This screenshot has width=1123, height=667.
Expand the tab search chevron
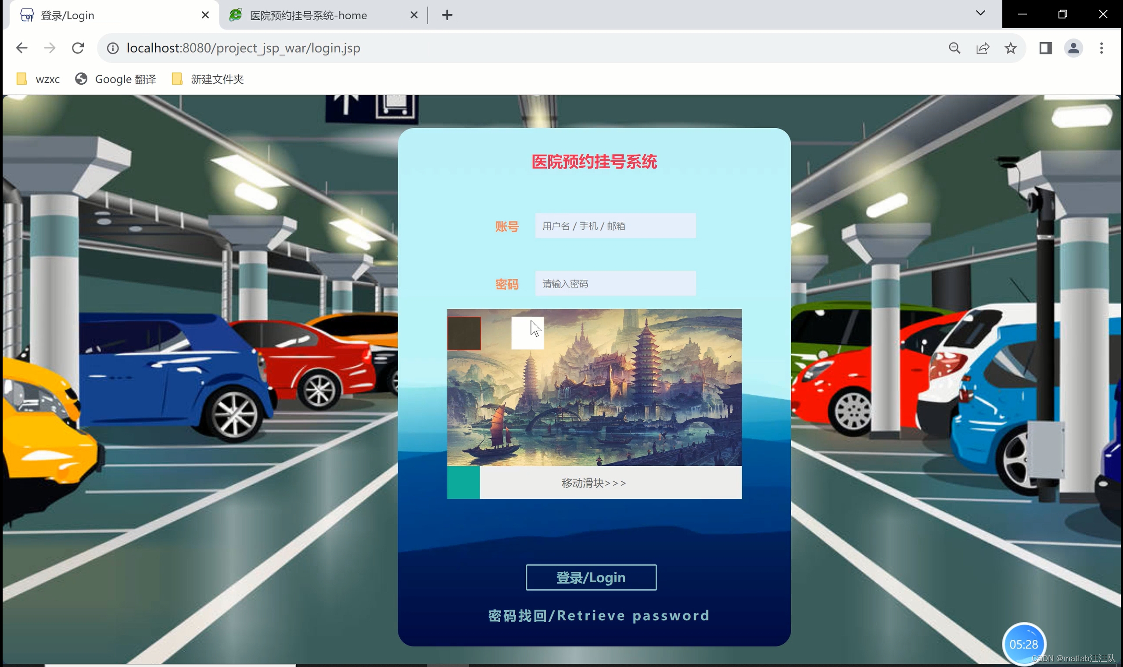(981, 14)
